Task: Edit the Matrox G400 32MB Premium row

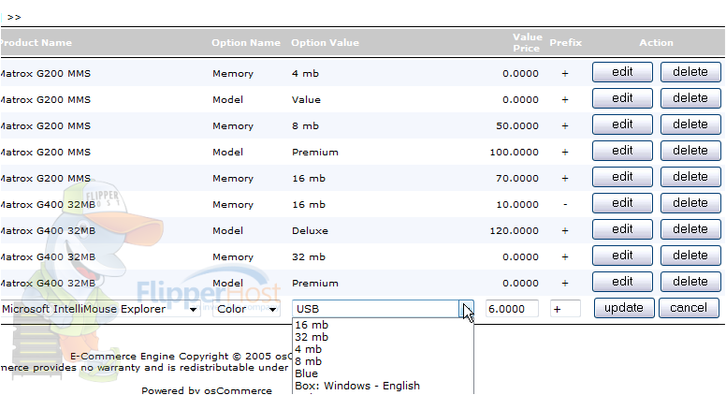Action: 622,282
